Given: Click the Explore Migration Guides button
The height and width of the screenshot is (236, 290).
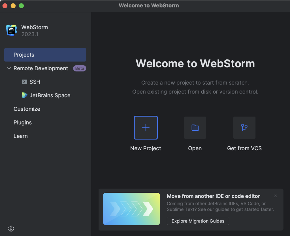Looking at the screenshot, I should (x=198, y=221).
